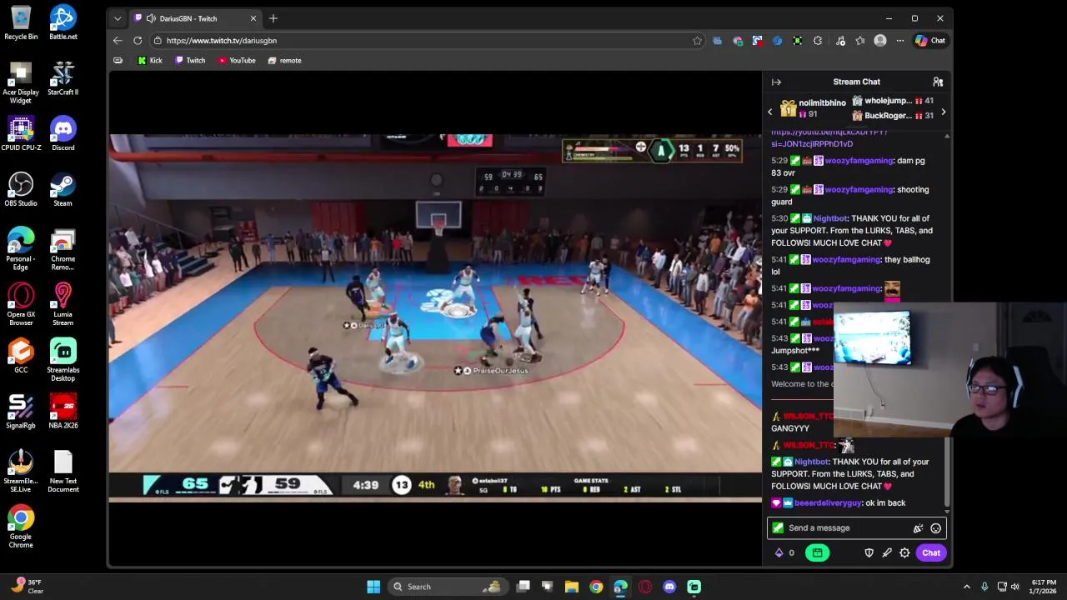Open the weather widget showing 36°F Clear
The image size is (1067, 600).
[x=25, y=587]
